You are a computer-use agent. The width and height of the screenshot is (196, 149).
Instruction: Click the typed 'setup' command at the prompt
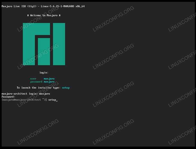point(52,100)
